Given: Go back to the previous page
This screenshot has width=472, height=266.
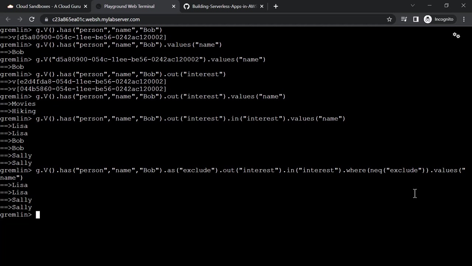Looking at the screenshot, I should pyautogui.click(x=8, y=19).
